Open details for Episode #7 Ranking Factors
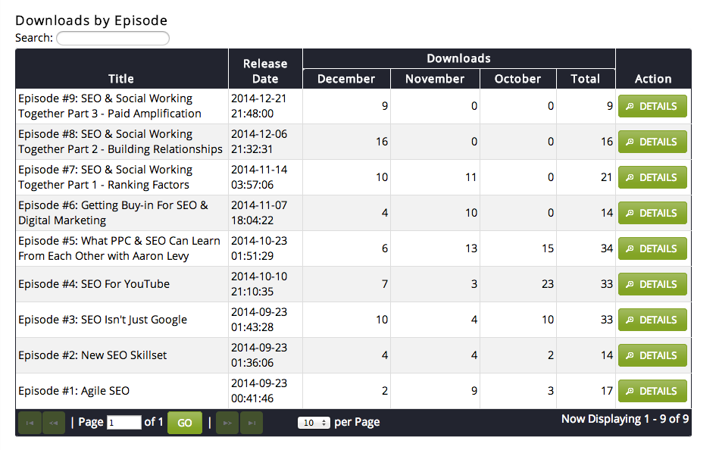Screen dimensions: 719x450 [652, 178]
